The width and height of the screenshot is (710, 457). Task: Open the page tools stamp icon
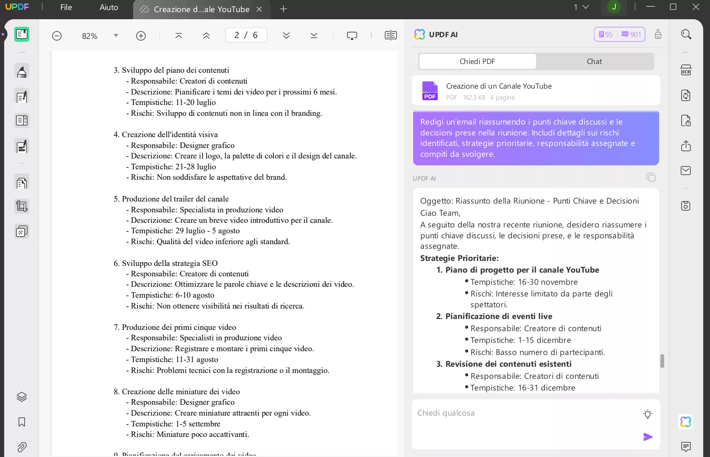[x=22, y=231]
